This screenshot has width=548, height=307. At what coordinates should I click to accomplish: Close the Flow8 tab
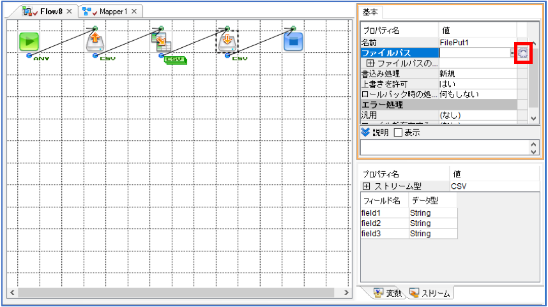69,11
